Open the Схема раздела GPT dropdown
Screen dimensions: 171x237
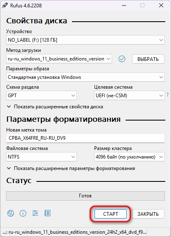[x=41, y=95]
